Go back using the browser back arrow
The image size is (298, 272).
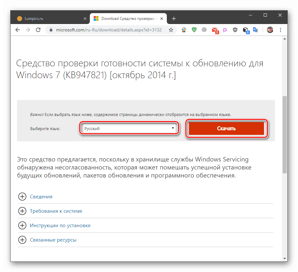(18, 30)
